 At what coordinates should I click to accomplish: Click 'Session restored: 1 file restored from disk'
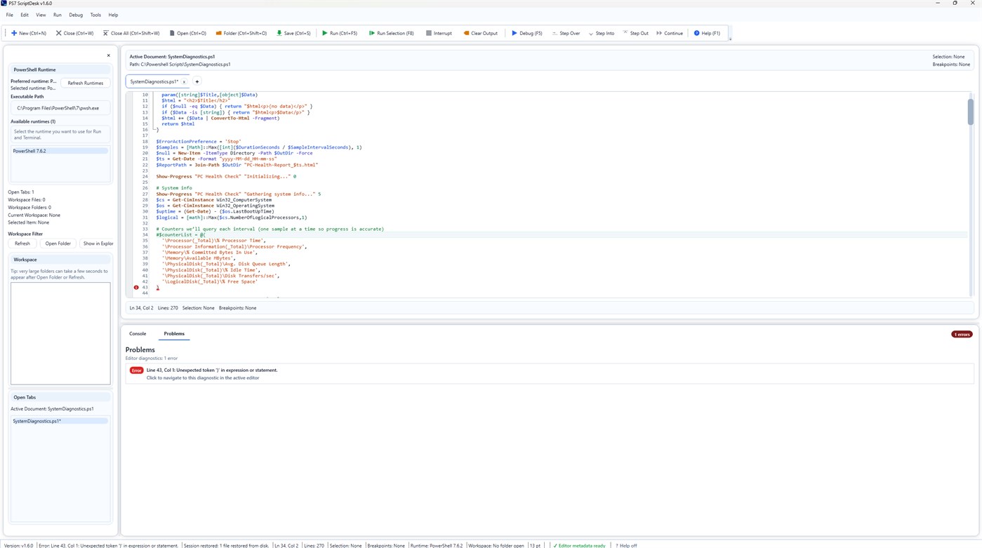point(227,545)
